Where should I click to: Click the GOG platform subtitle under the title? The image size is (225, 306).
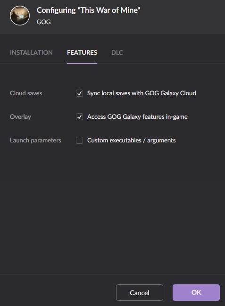coord(44,22)
